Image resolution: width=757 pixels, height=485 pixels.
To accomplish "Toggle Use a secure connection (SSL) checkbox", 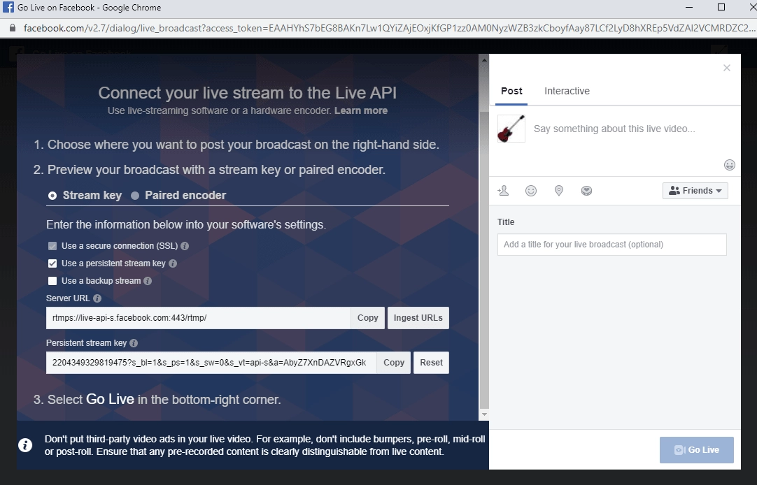I will click(52, 246).
